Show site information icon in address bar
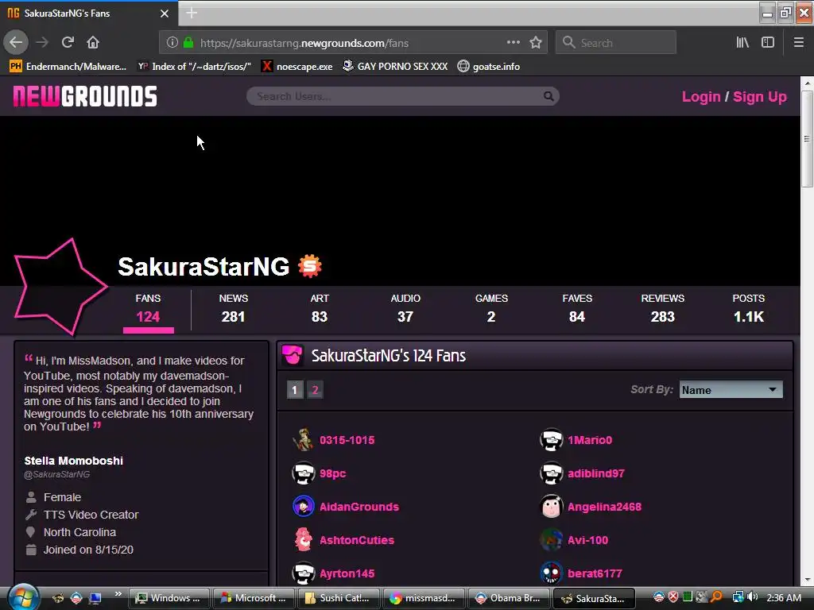 point(172,43)
